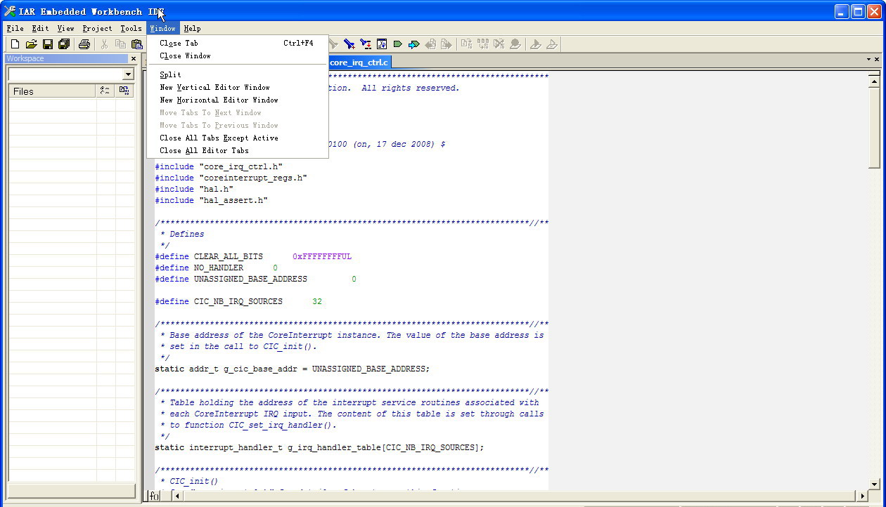Image resolution: width=886 pixels, height=507 pixels.
Task: Choose Close All Editor Tabs
Action: (x=238, y=150)
